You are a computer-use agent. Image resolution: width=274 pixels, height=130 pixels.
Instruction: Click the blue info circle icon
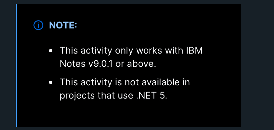(38, 25)
